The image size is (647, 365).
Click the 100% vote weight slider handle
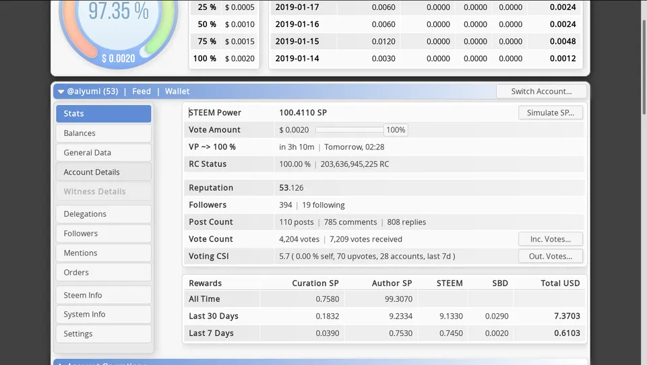(x=396, y=130)
